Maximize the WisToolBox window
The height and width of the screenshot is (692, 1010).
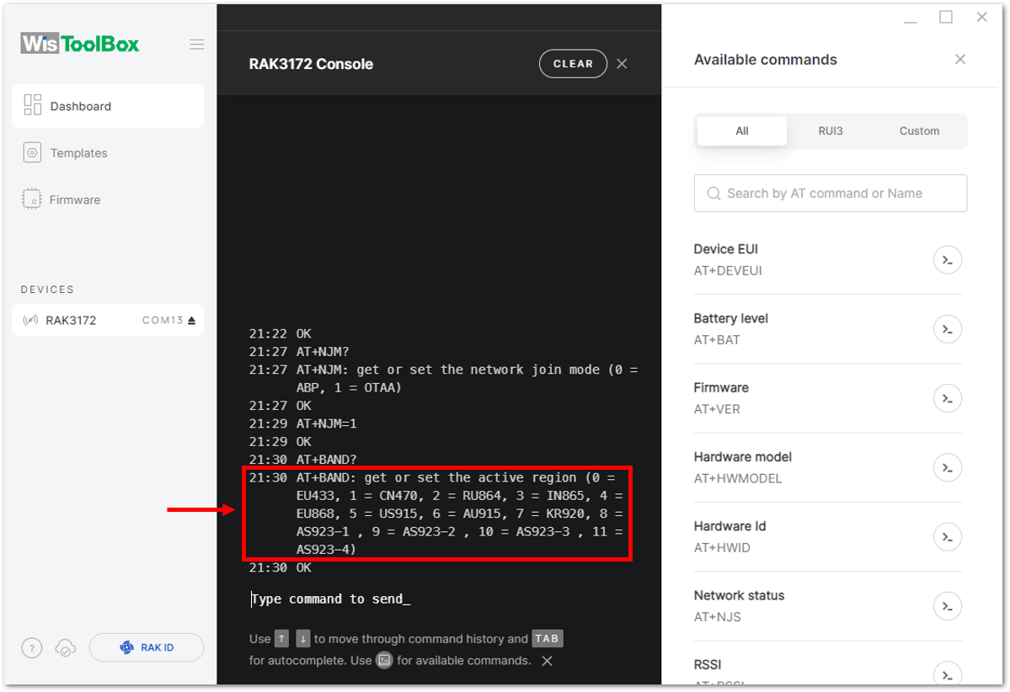pyautogui.click(x=946, y=18)
